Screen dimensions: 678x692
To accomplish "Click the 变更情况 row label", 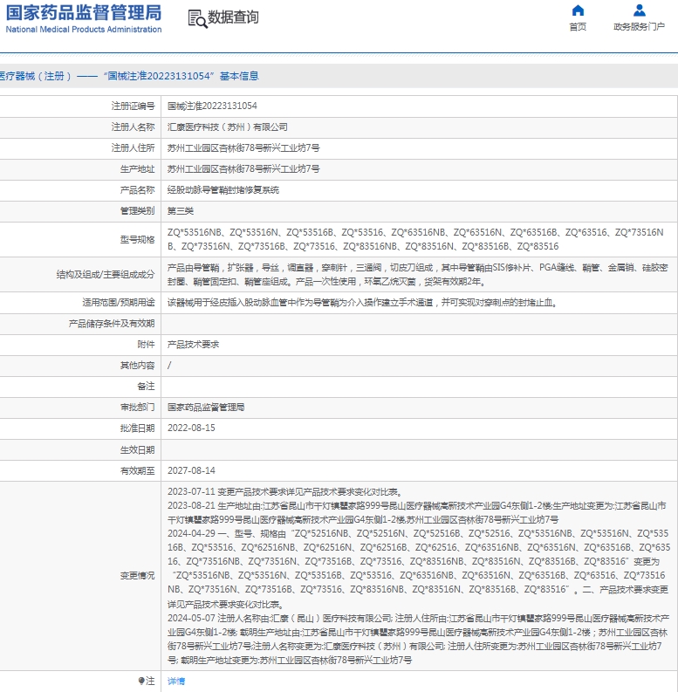I will 137,576.
